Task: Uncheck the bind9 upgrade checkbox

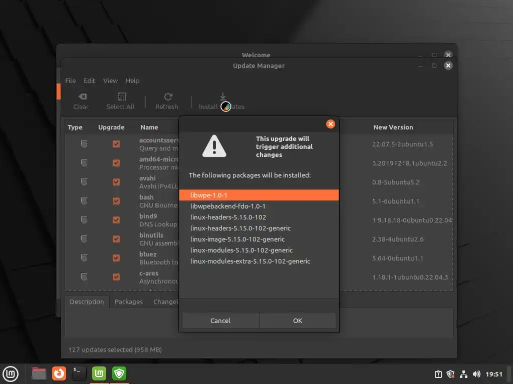Action: point(116,220)
